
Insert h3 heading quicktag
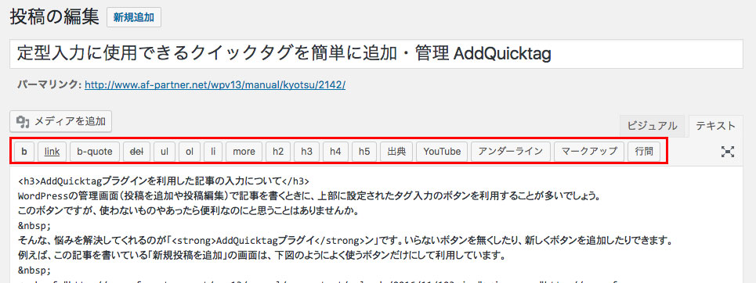coord(306,152)
